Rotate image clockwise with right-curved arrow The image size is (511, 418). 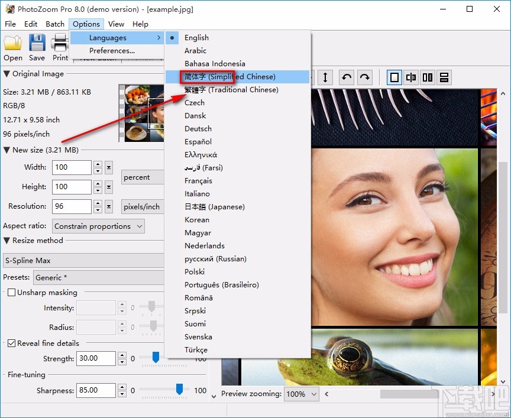(x=365, y=77)
